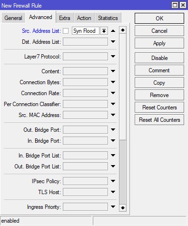Screen dimensions: 188x226
Task: Expand the Ingress Priority field
Action: (x=113, y=206)
